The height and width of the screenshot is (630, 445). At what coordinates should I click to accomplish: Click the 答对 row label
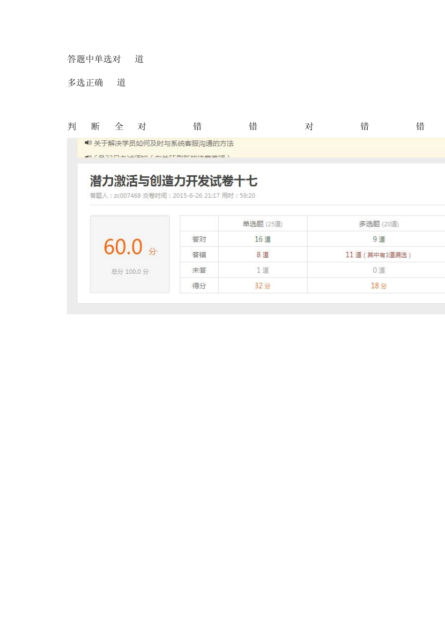199,239
